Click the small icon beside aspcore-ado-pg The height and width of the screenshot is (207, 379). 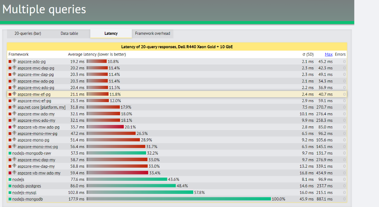pyautogui.click(x=14, y=61)
